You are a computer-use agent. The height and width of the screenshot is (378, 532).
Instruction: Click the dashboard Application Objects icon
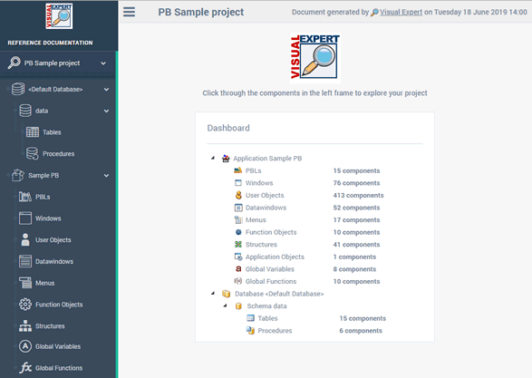pos(238,257)
